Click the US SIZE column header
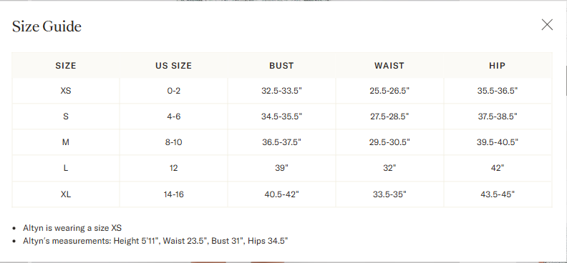Screen dimensions: 567x263 (173, 66)
